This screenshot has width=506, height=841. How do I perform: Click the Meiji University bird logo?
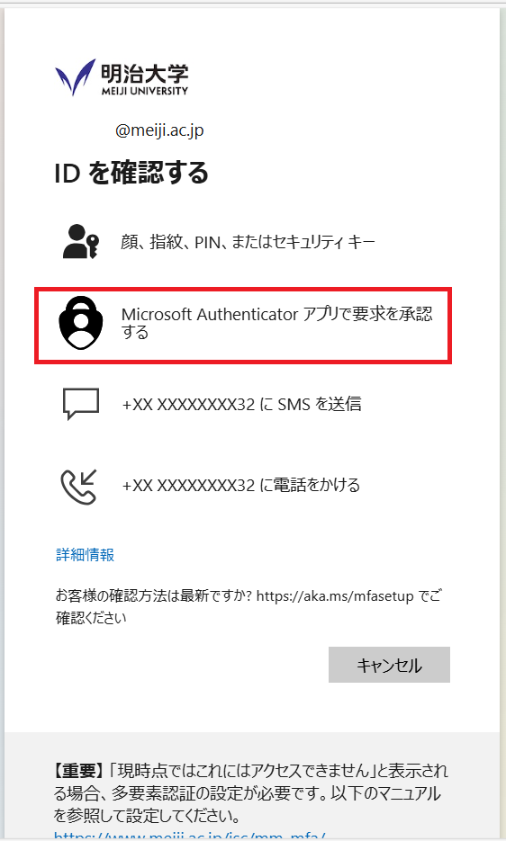pyautogui.click(x=76, y=77)
